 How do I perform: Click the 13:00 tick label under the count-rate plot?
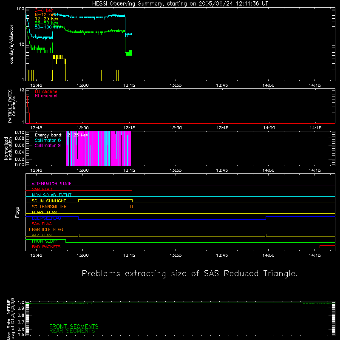coord(82,85)
